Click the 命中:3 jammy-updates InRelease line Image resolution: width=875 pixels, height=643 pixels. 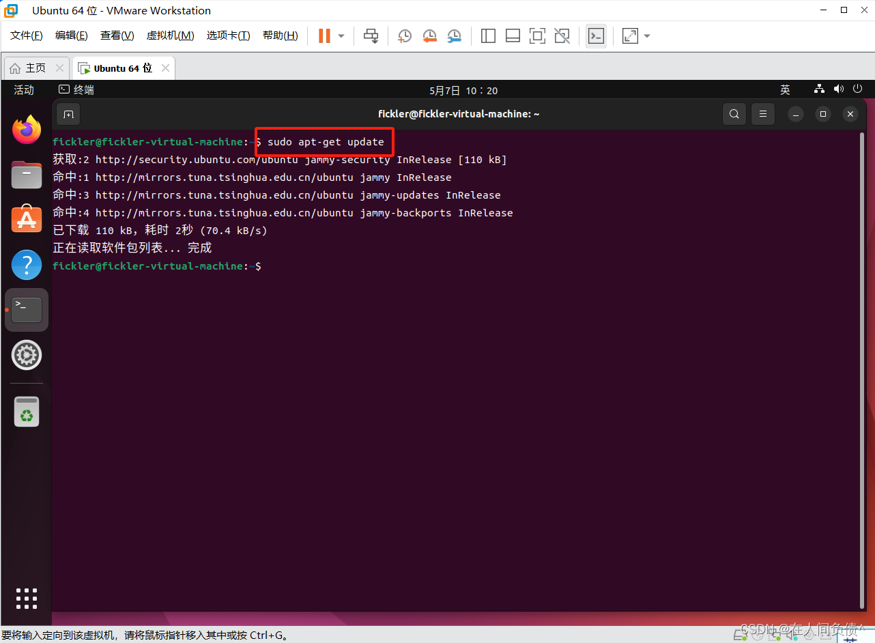click(x=277, y=195)
